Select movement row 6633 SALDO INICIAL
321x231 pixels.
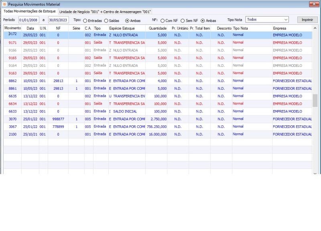pyautogui.click(x=158, y=111)
